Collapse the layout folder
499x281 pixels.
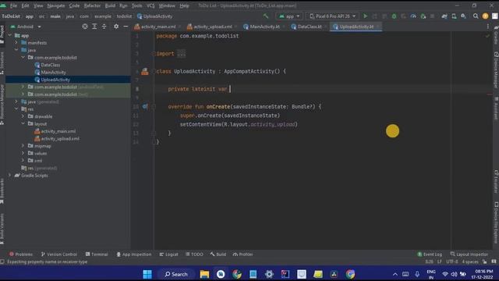click(x=23, y=123)
